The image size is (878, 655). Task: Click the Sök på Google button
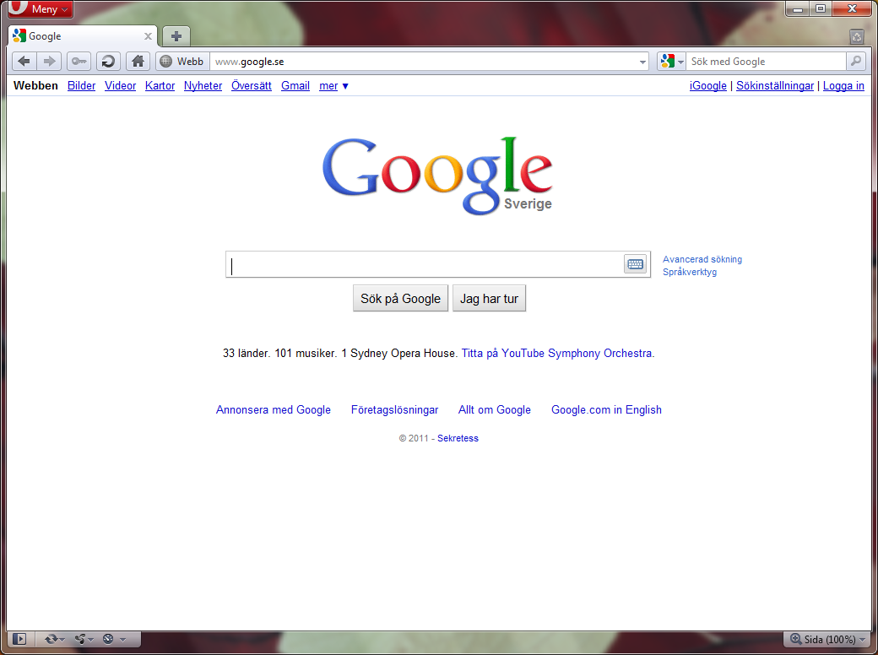(x=400, y=299)
